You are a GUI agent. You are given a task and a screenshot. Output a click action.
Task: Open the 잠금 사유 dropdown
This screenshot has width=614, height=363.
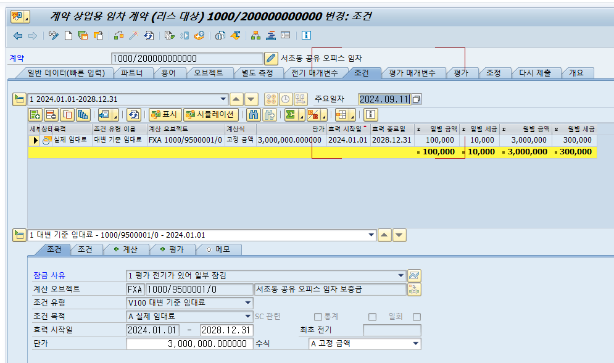point(401,276)
